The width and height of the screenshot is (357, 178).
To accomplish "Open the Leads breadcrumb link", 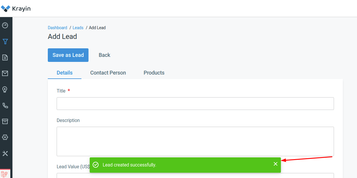I will pos(78,27).
